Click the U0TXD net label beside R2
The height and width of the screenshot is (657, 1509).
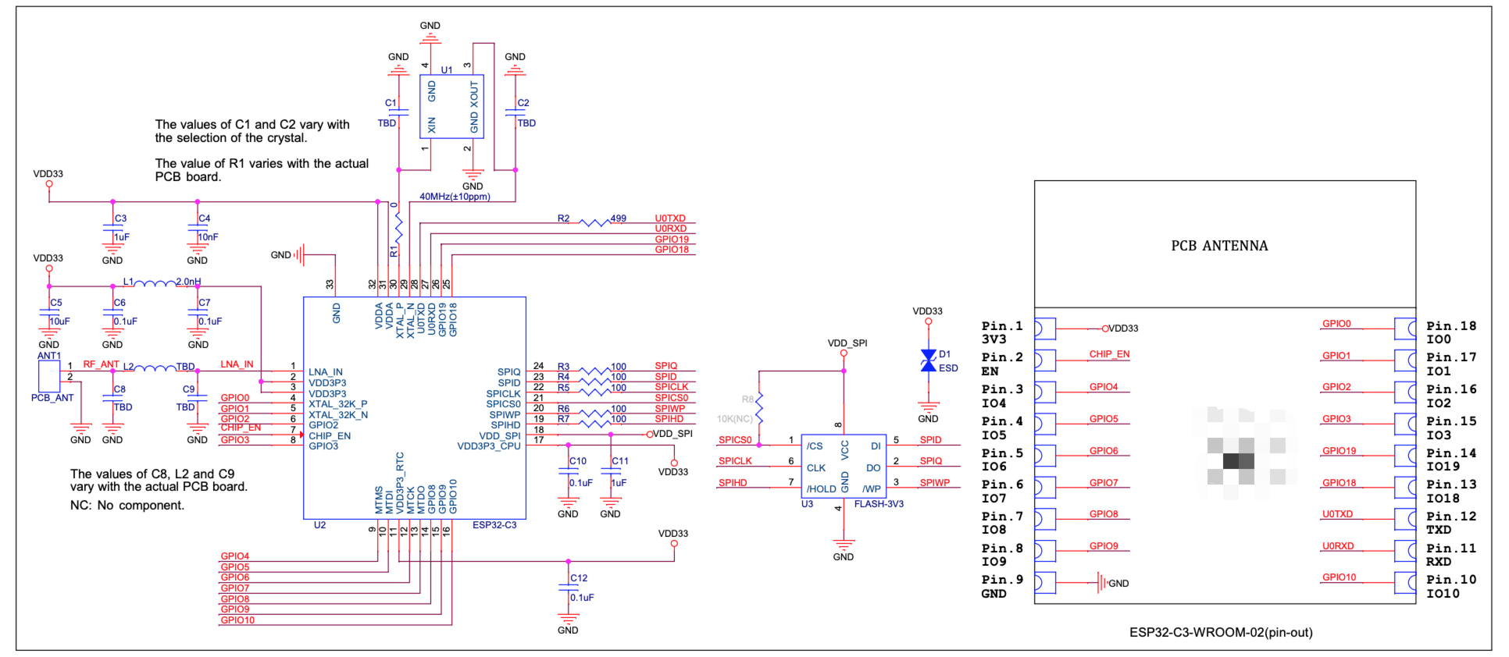coord(670,218)
